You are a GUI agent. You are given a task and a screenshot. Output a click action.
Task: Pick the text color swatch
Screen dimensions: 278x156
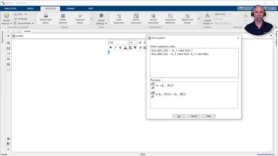click(126, 47)
